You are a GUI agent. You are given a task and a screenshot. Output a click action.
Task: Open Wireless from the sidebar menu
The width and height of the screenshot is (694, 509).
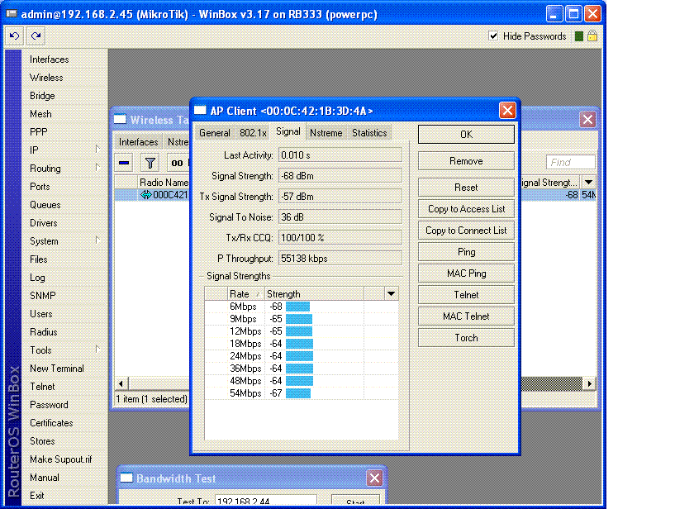coord(46,78)
